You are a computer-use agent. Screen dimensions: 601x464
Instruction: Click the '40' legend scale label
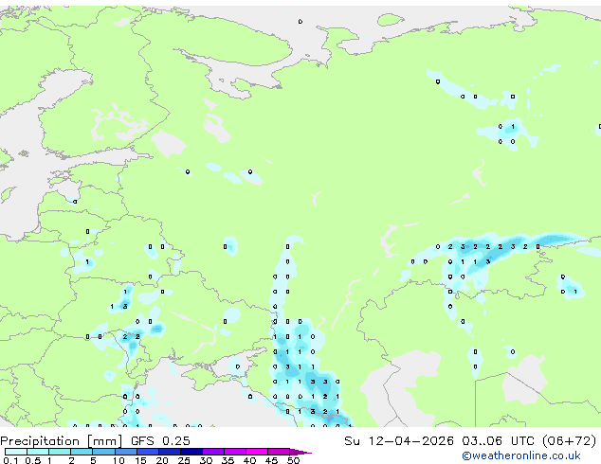pos(249,460)
